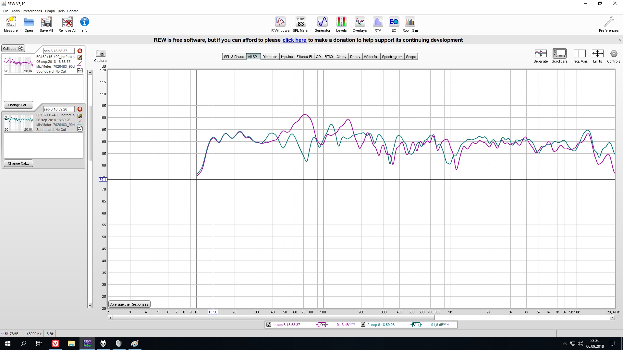Open the Overlays window
Screen dimensions: 623x350
coord(360,25)
